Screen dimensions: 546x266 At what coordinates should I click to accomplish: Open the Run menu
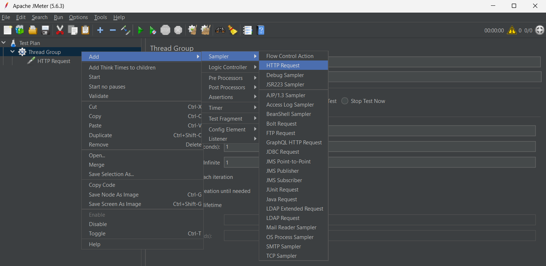[x=58, y=17]
